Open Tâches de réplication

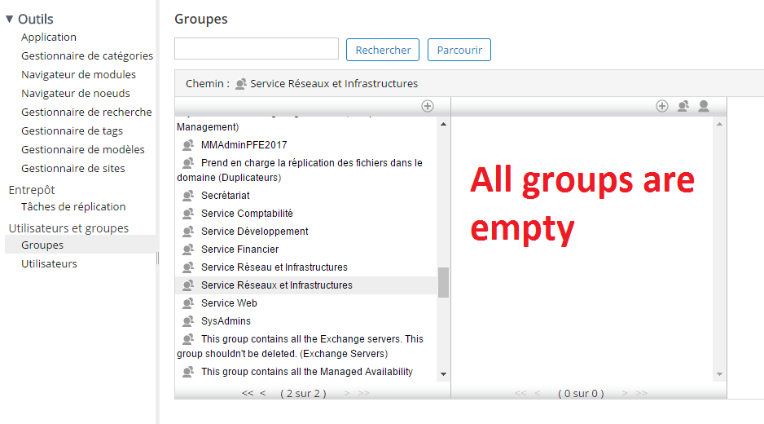tap(73, 207)
